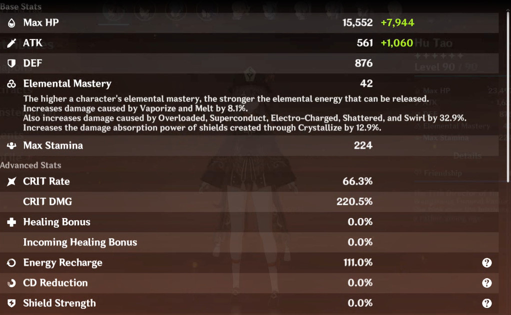Click the Advanced Stats section header
The height and width of the screenshot is (315, 511).
[30, 165]
